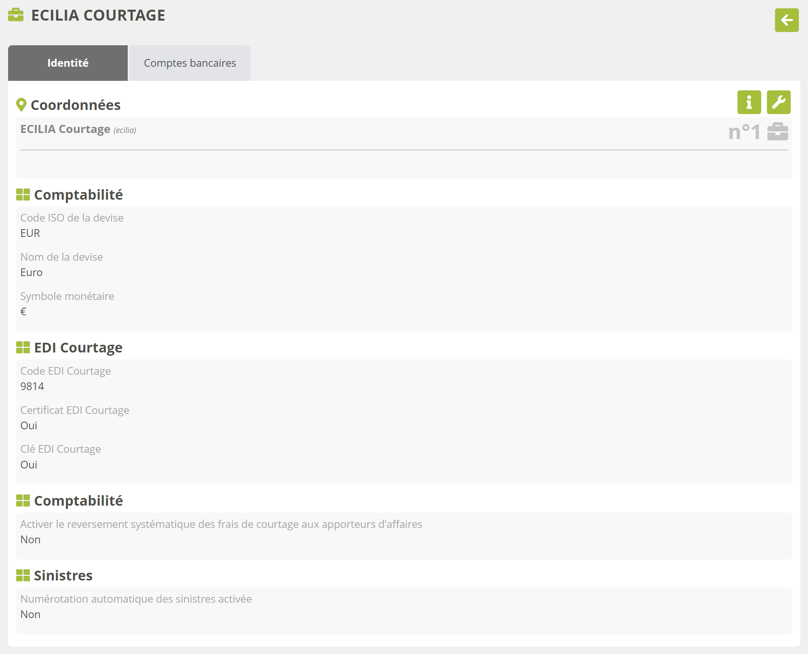Click the ECILIA Courtage company name
808x654 pixels.
point(65,129)
